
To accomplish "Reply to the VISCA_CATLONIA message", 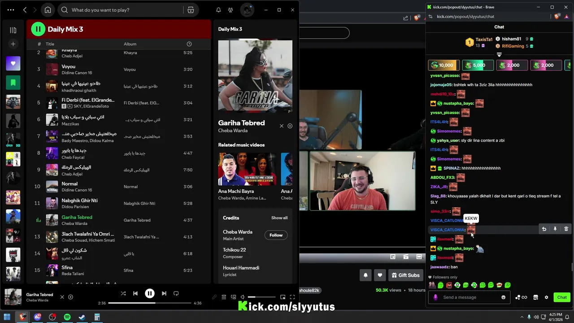I will (x=544, y=229).
